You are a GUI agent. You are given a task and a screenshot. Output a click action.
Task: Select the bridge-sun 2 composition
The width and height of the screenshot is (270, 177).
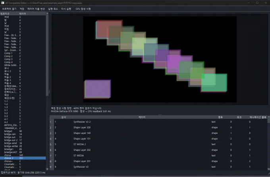coord(23,140)
